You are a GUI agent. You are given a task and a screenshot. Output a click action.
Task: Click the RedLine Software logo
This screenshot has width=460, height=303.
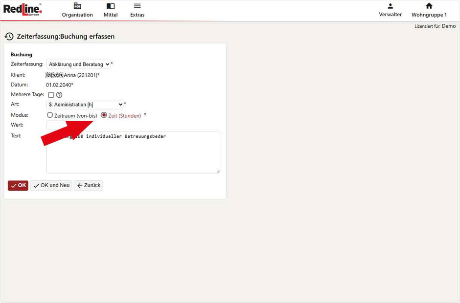point(23,9)
